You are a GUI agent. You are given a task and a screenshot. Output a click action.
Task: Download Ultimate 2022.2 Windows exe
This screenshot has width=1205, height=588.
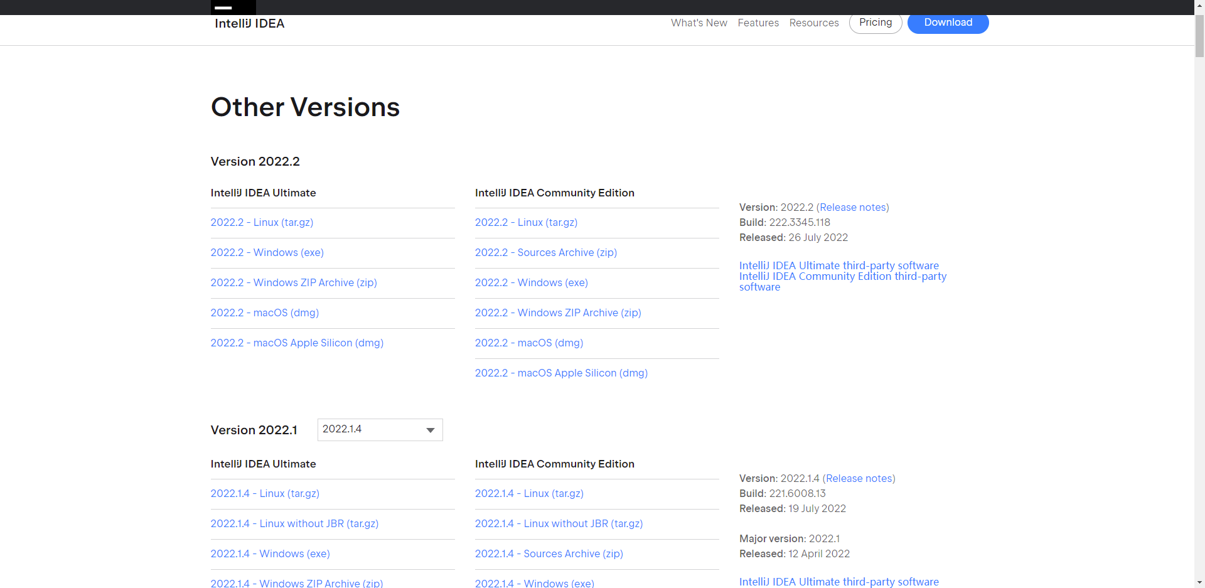point(267,252)
